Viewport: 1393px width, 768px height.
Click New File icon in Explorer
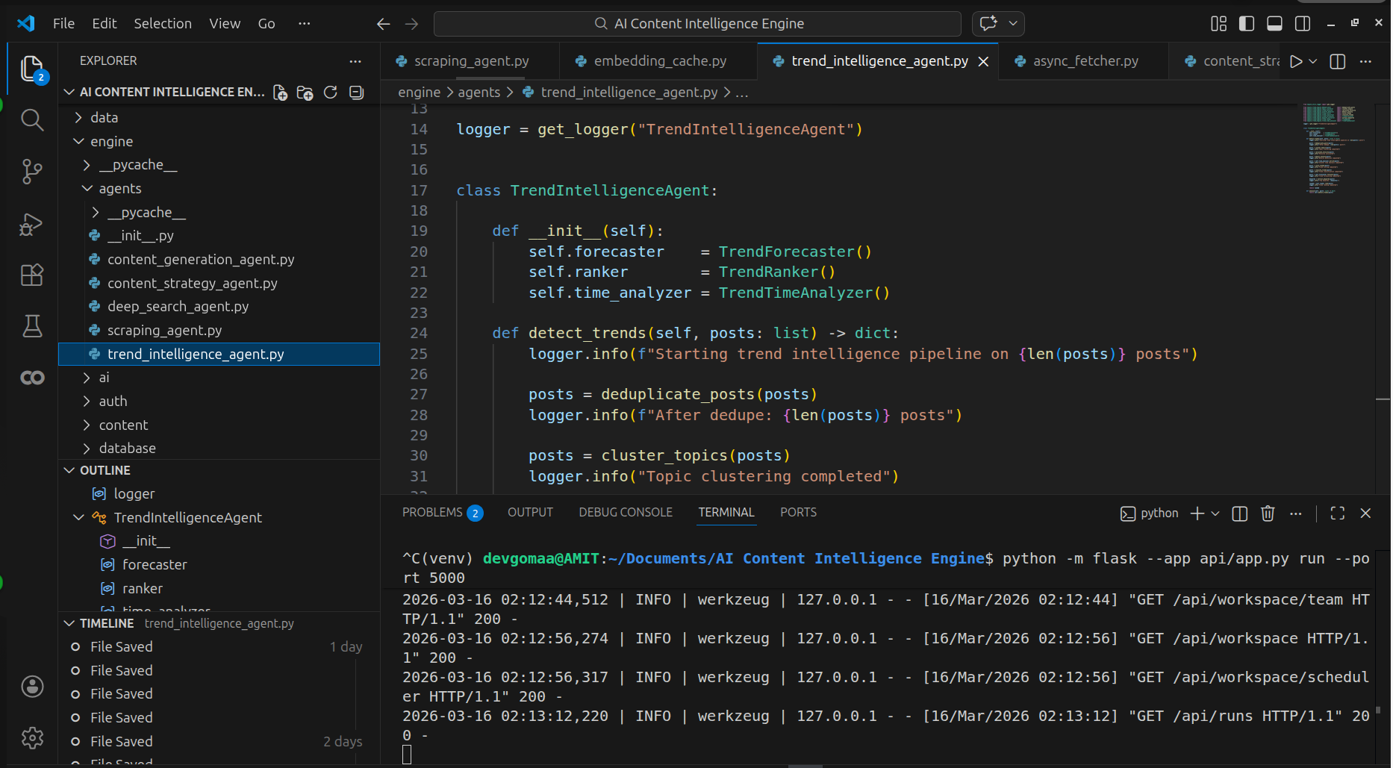click(x=280, y=93)
